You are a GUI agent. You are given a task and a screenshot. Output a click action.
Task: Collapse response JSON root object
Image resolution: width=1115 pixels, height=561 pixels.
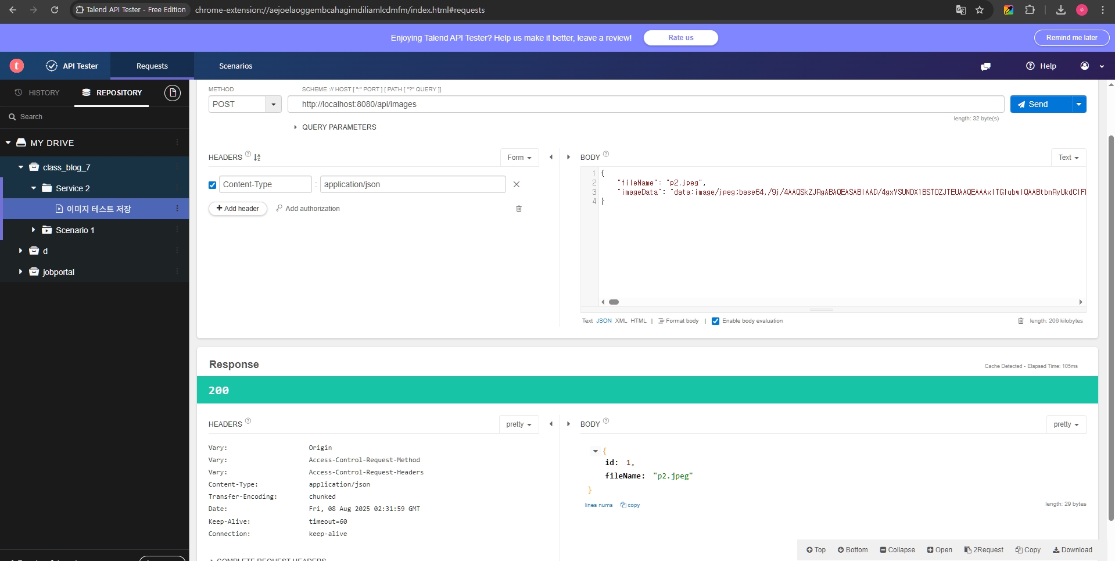click(x=595, y=451)
